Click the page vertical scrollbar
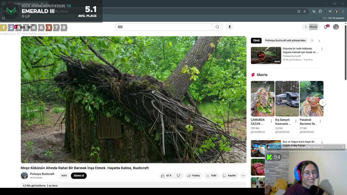Viewport: 347px width, 195px height. point(346,51)
